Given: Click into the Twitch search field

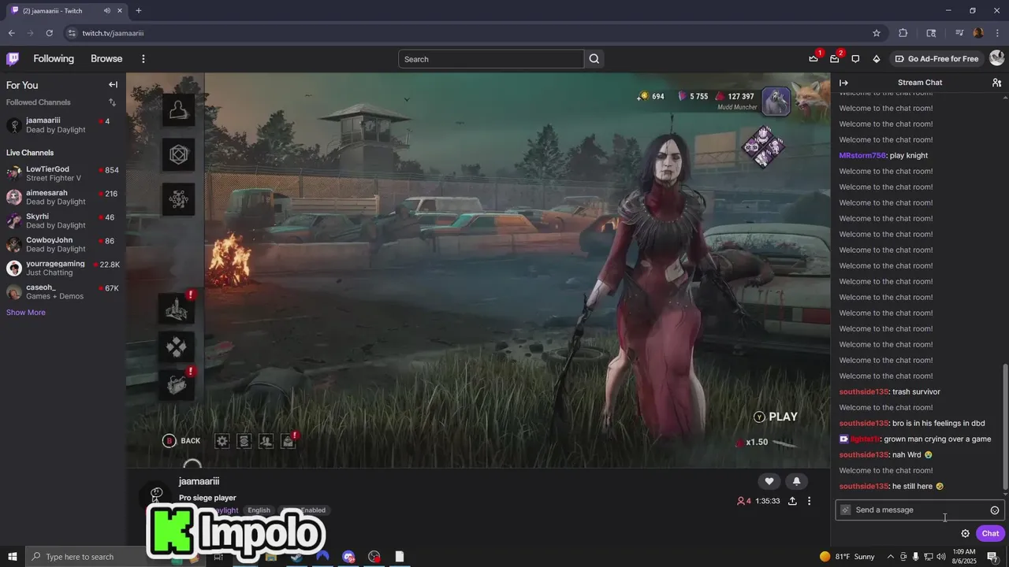Looking at the screenshot, I should [491, 59].
